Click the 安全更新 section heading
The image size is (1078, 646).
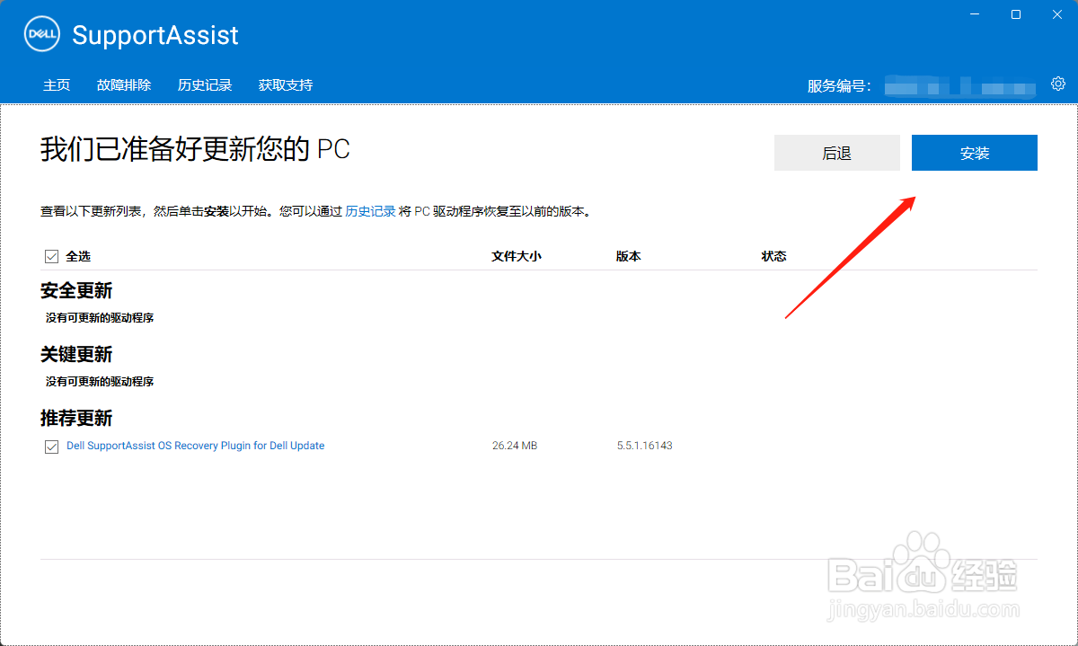[76, 291]
